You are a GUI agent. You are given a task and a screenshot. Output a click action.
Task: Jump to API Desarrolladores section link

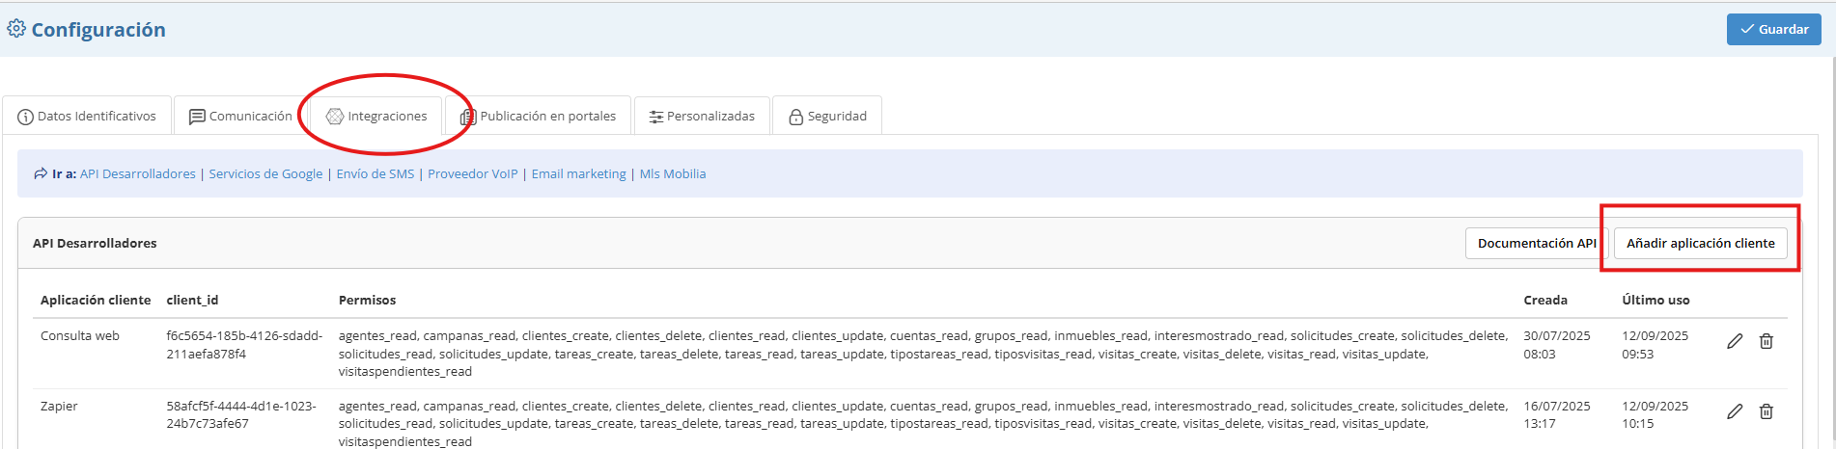coord(138,174)
